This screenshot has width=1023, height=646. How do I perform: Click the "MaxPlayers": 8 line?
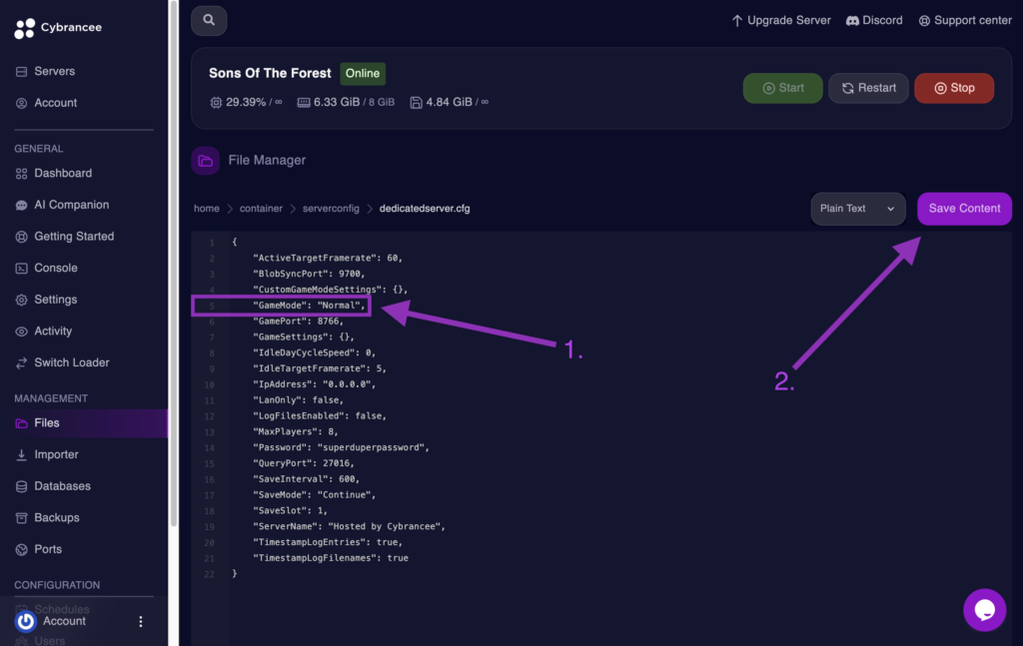[296, 431]
